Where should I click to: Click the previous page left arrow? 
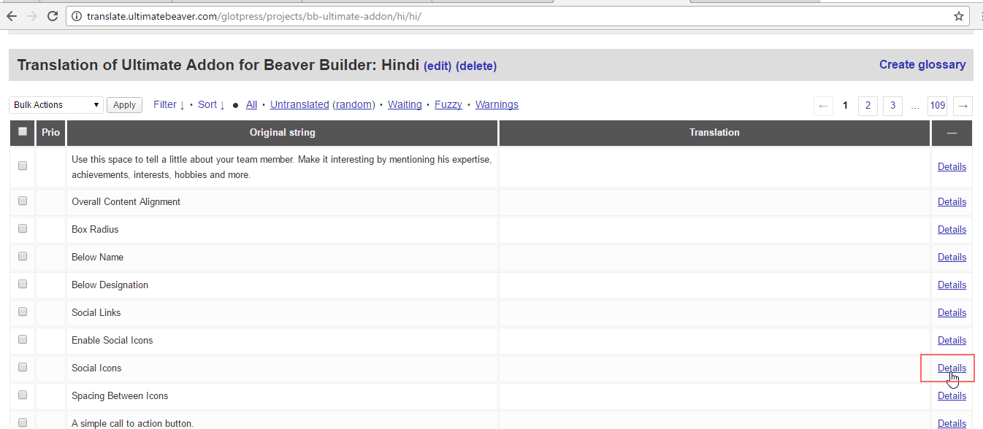coord(823,106)
